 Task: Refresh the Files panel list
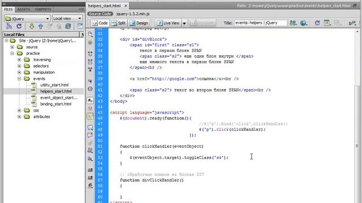[19, 27]
